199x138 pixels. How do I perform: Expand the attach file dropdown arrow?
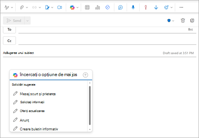(27, 7)
